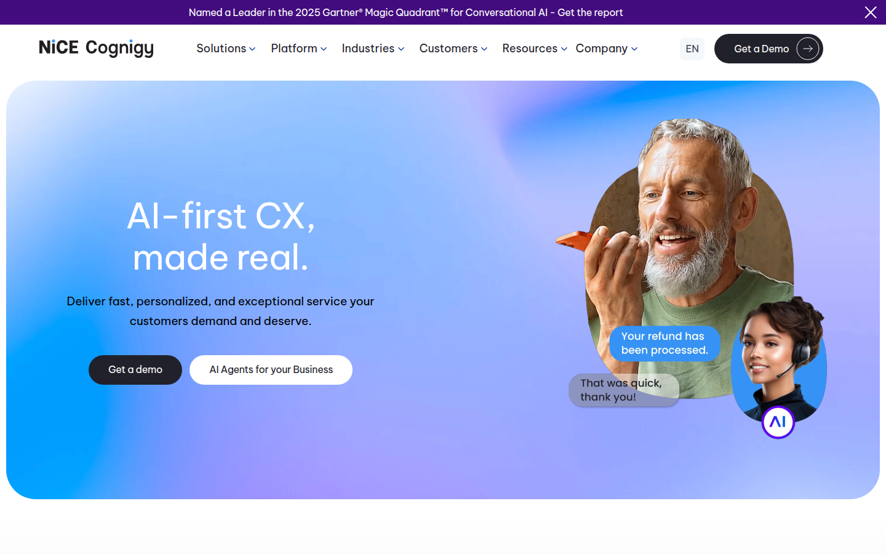Click the dark Get a demo hero button

(135, 370)
